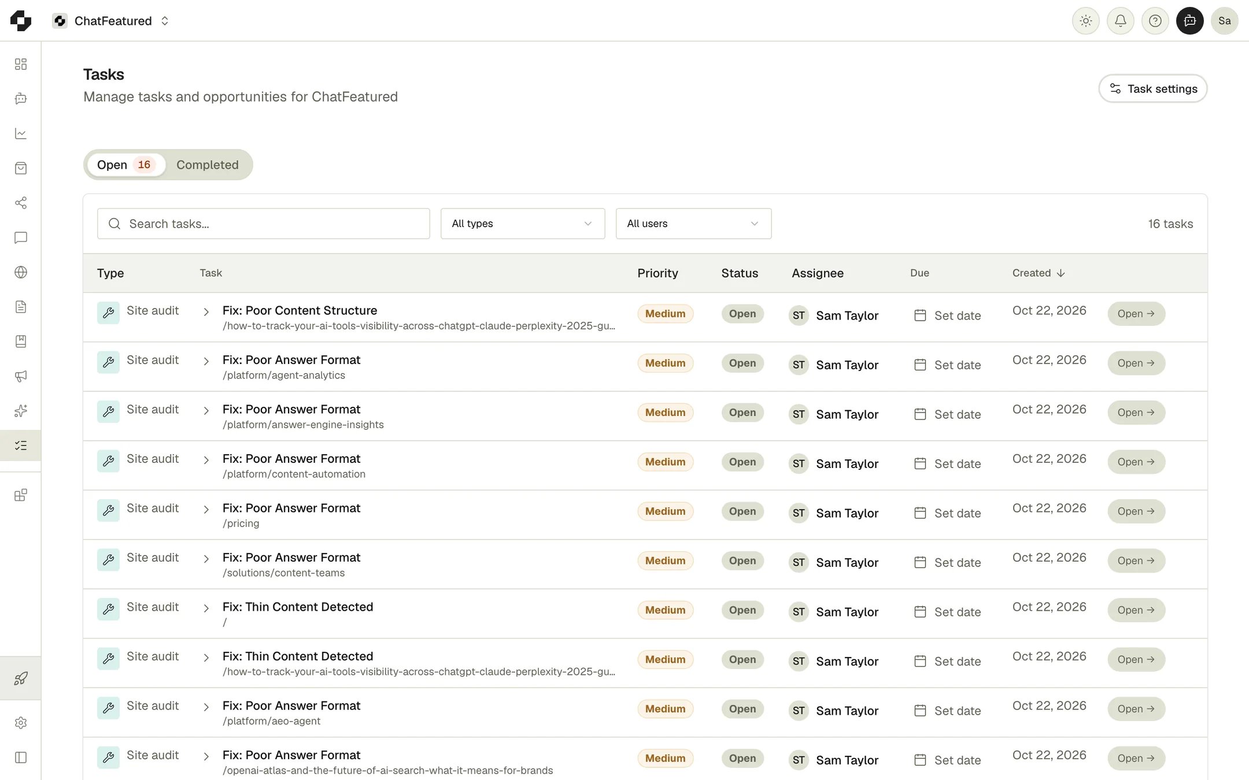Open analytics line chart sidebar icon
This screenshot has height=780, width=1249.
pos(21,133)
